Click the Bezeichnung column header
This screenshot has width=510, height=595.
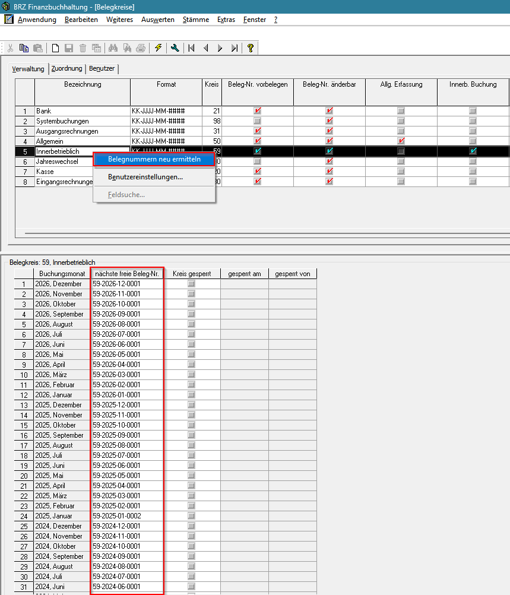click(83, 92)
